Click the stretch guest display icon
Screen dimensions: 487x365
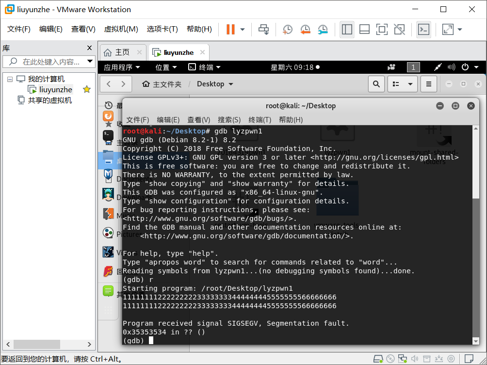pyautogui.click(x=448, y=30)
